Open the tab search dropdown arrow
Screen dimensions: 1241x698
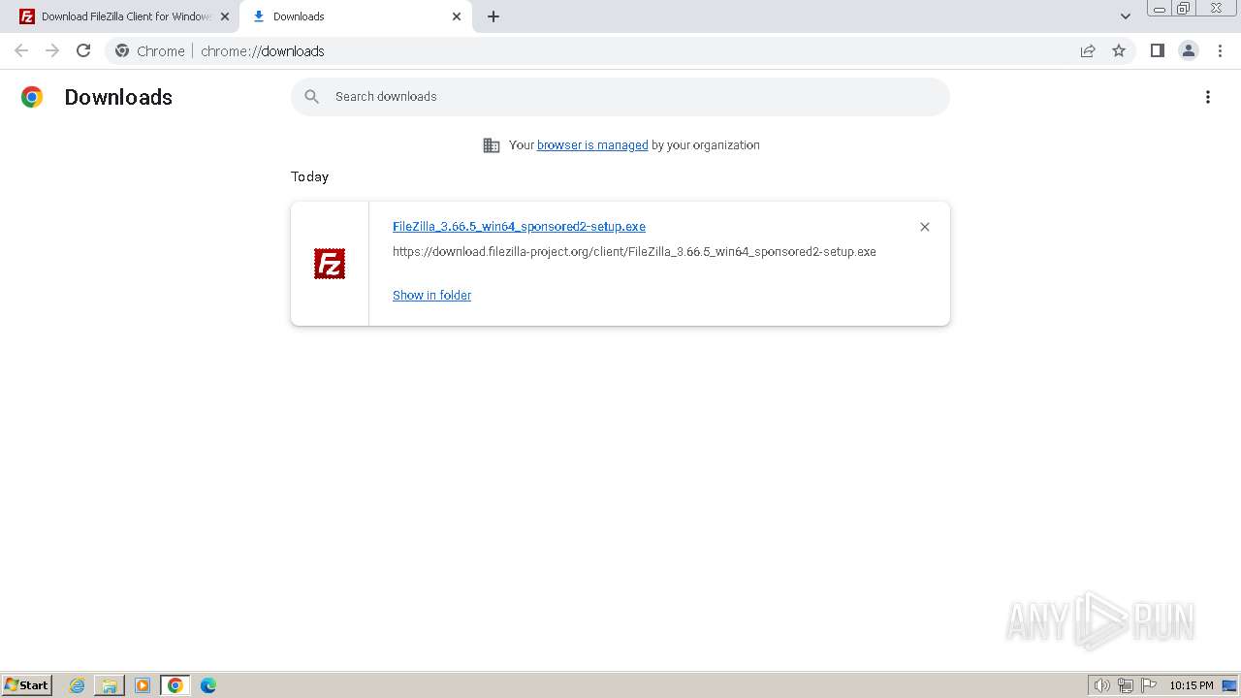coord(1126,16)
